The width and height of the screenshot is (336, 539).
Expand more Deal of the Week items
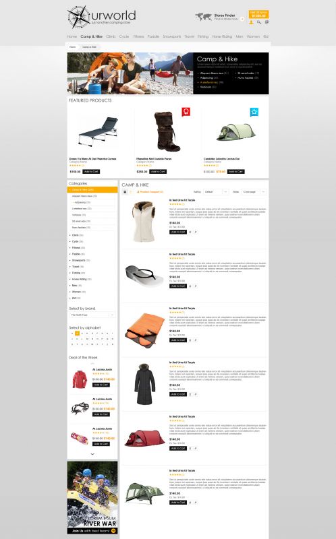(92, 454)
